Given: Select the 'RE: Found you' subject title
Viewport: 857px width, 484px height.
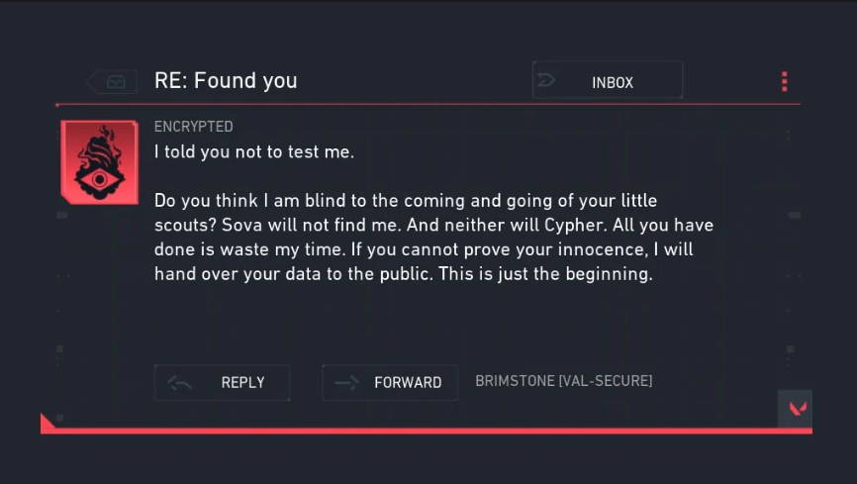Looking at the screenshot, I should pyautogui.click(x=226, y=81).
